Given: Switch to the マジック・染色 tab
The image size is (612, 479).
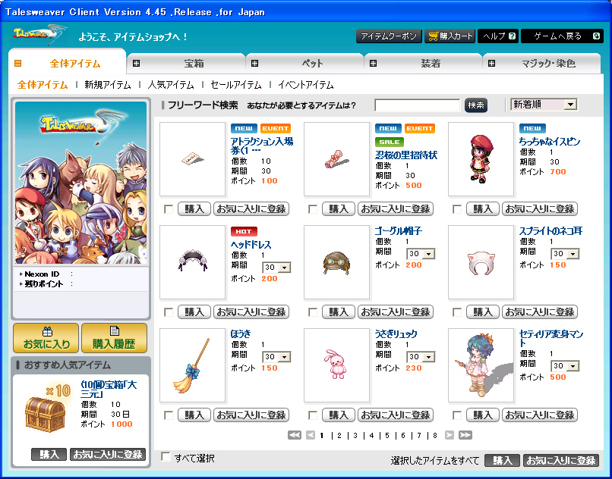Looking at the screenshot, I should coord(542,64).
